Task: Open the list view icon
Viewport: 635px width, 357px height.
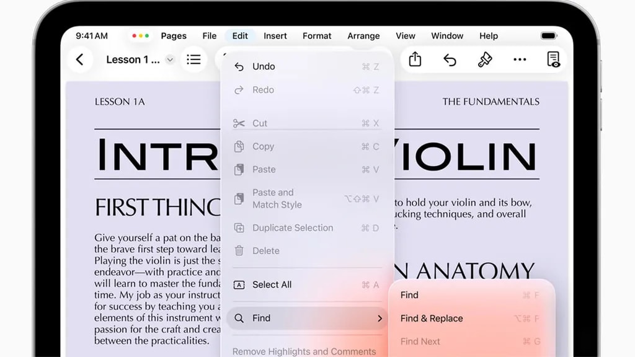Action: coord(193,59)
